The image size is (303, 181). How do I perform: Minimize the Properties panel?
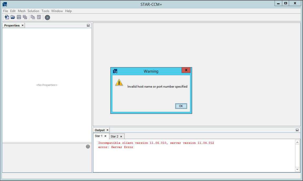pos(88,25)
